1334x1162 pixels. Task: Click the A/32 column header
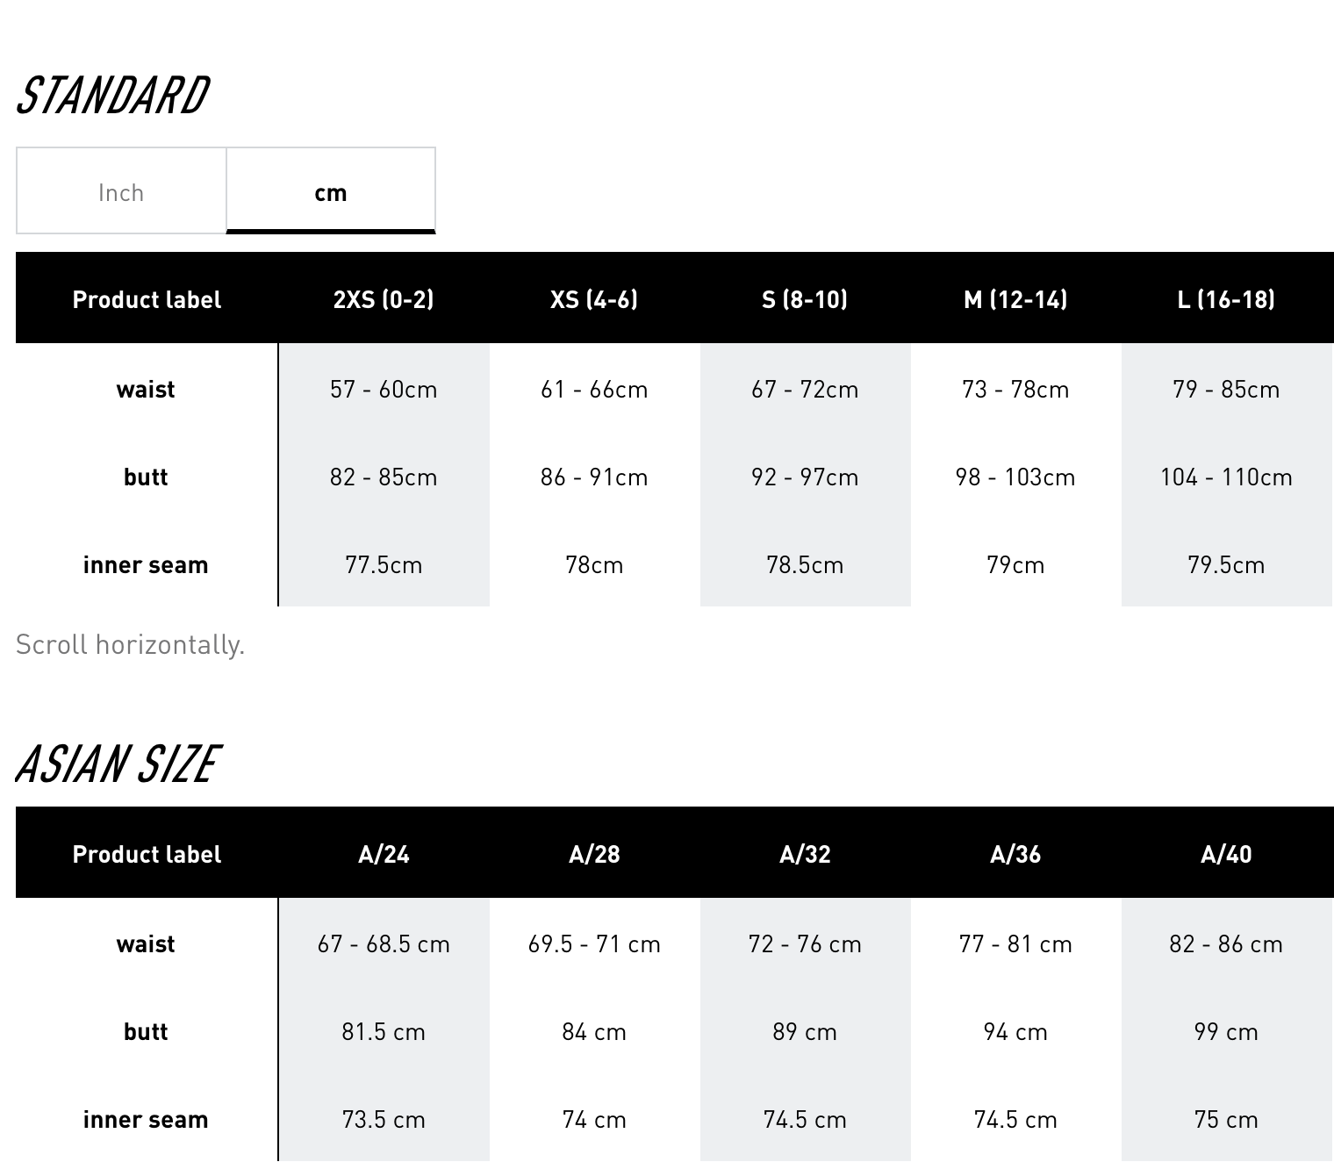coord(805,854)
